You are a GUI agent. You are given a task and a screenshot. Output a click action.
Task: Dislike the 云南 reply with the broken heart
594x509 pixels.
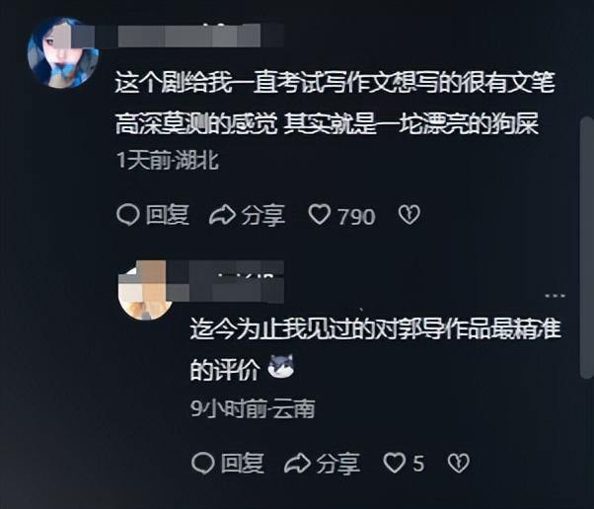point(459,464)
